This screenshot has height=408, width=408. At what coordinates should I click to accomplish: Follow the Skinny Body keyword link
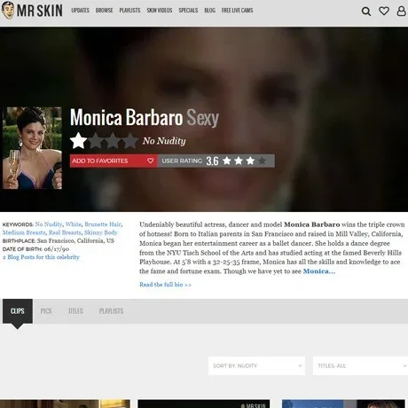click(x=100, y=232)
